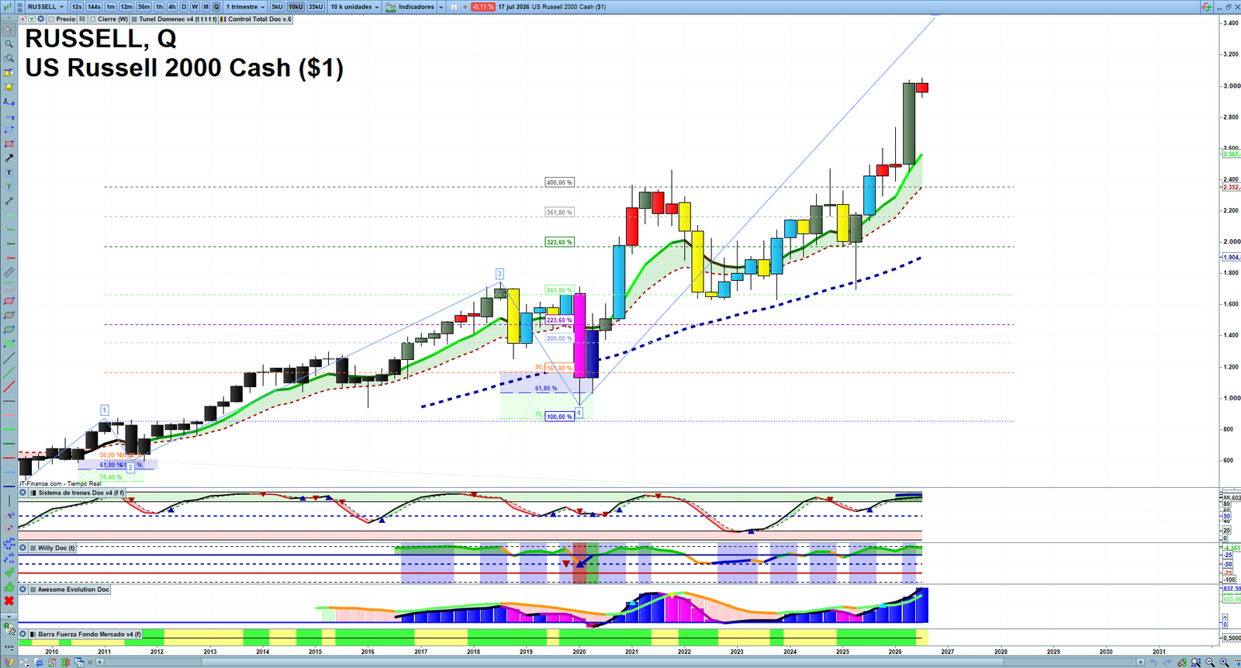
Task: Open the 1 trimestre period dropdown
Action: [x=245, y=7]
